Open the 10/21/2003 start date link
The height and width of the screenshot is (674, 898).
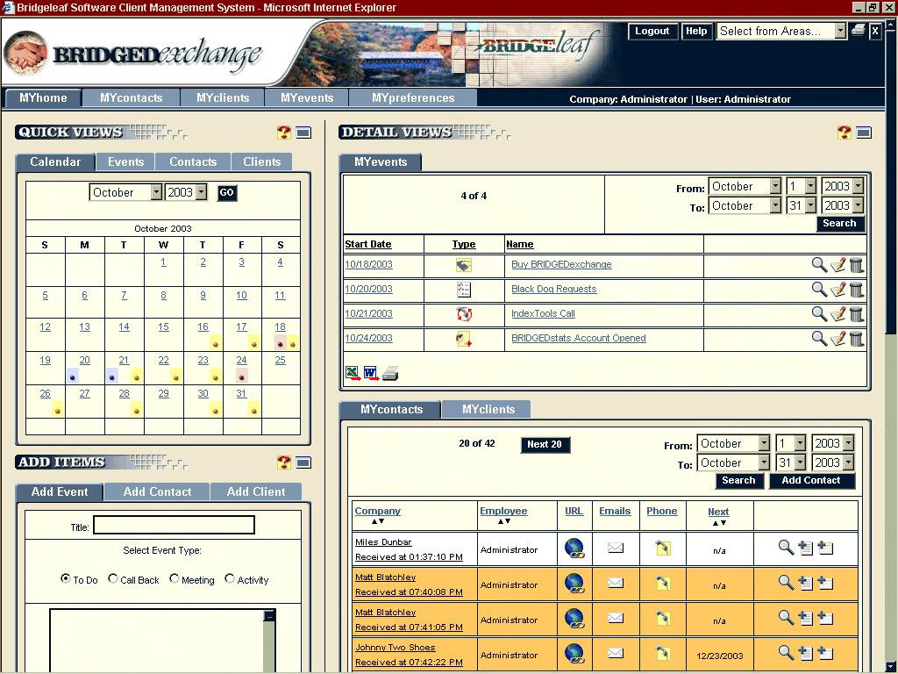point(369,313)
